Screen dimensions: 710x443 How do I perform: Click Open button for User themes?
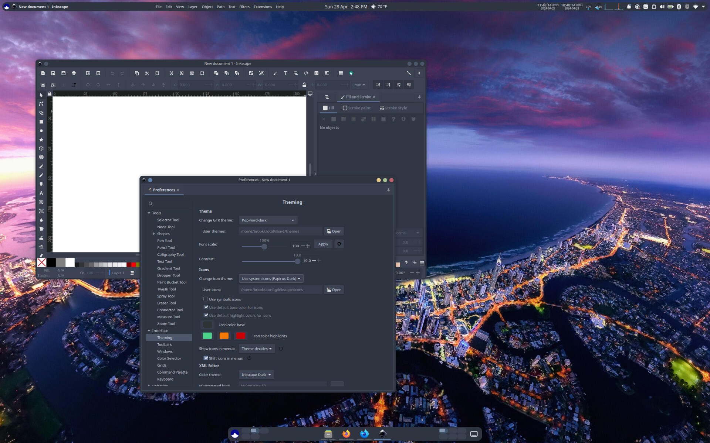pyautogui.click(x=334, y=231)
